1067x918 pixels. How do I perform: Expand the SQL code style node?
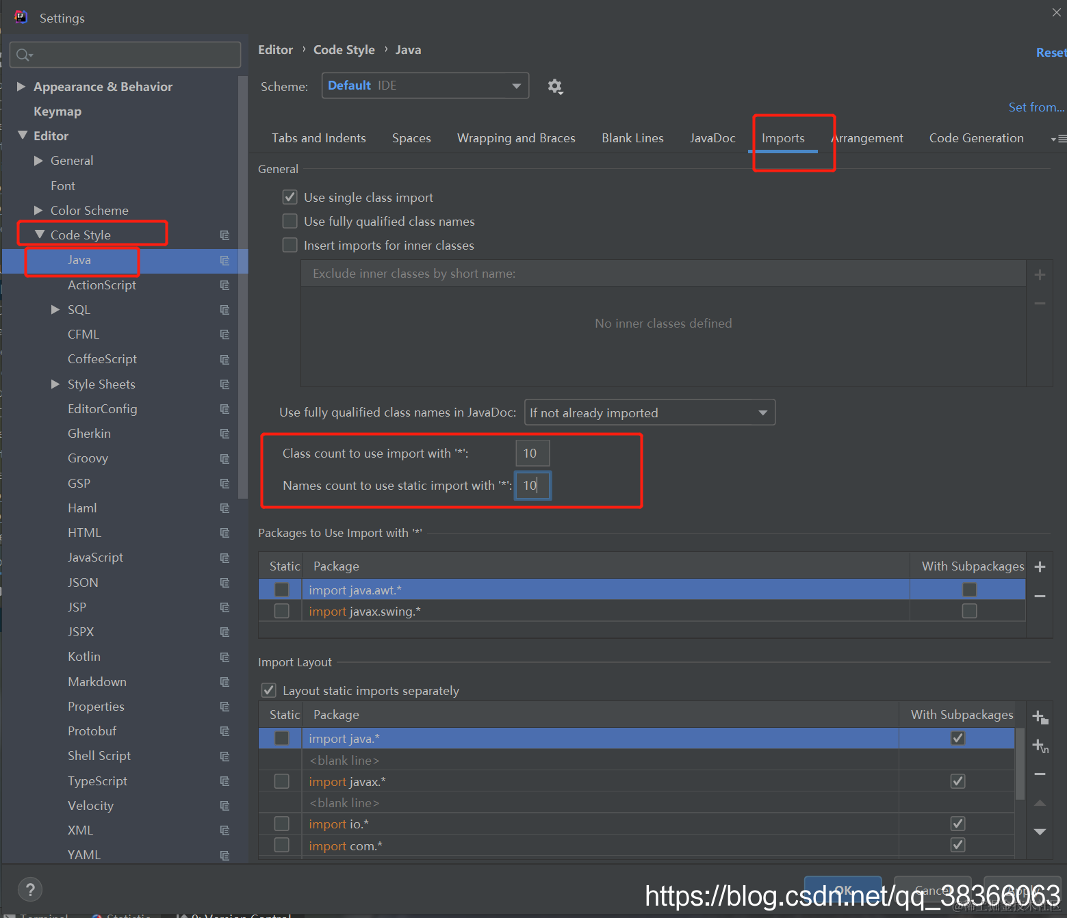point(55,310)
